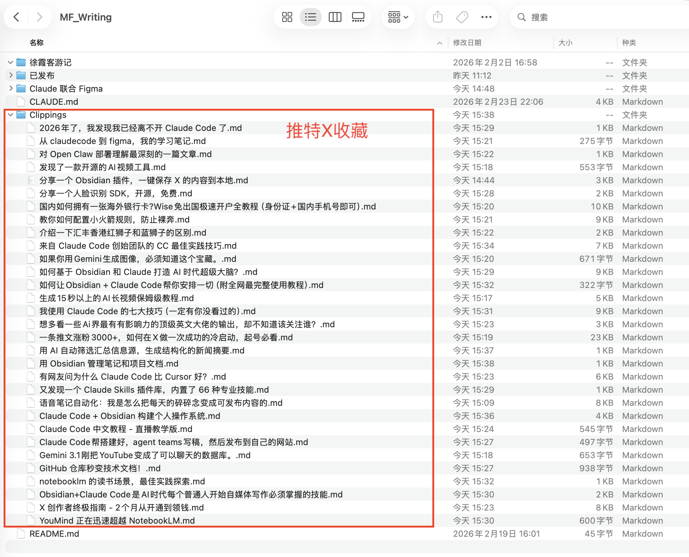Toggle sort direction arrow in name column
689x557 pixels.
[x=440, y=43]
